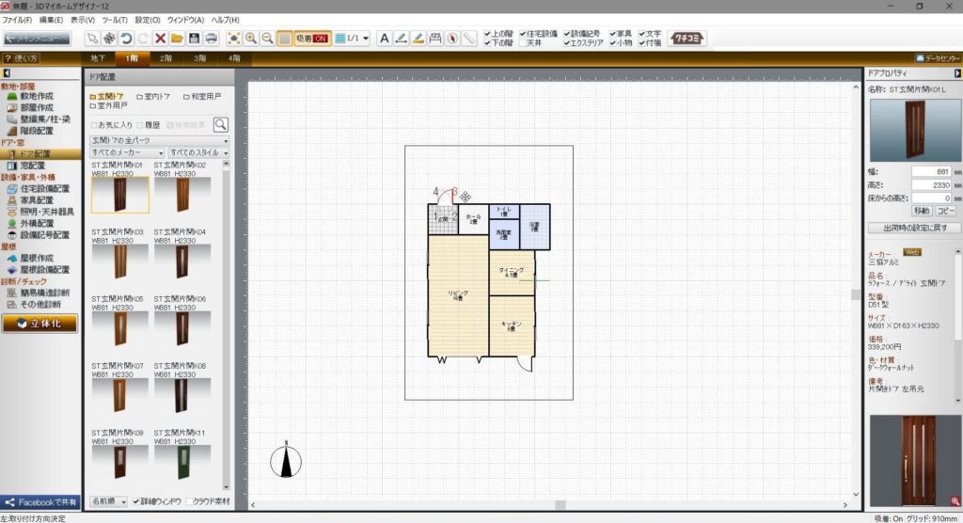Click the printer icon in toolbar
This screenshot has width=963, height=523.
pyautogui.click(x=212, y=39)
